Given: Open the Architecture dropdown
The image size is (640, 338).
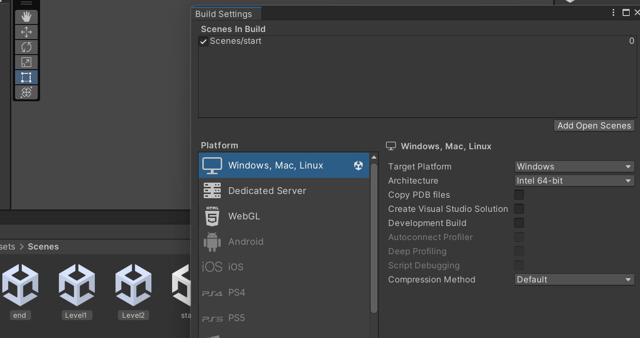Looking at the screenshot, I should pos(574,181).
